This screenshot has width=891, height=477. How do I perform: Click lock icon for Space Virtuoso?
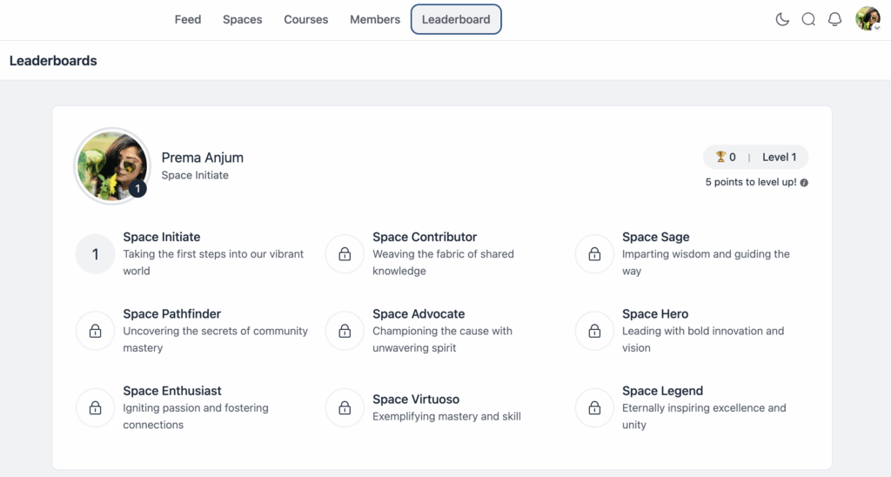tap(345, 407)
